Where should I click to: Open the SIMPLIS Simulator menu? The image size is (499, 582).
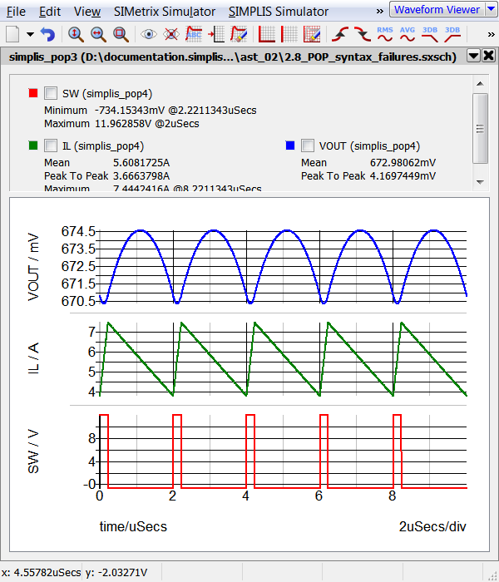point(278,12)
